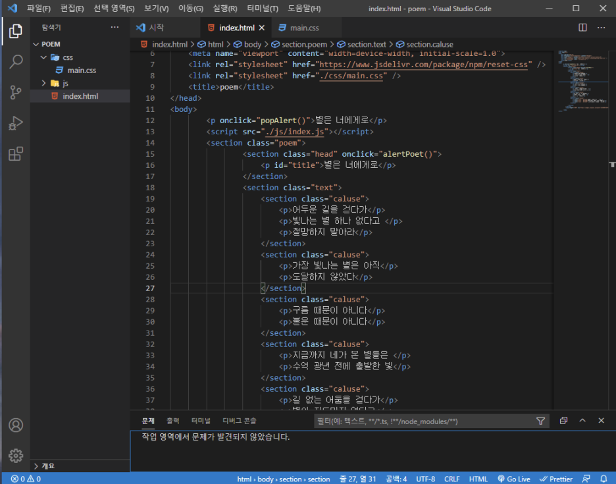The width and height of the screenshot is (616, 484).
Task: Open the feedback icon in status bar
Action: [x=586, y=479]
